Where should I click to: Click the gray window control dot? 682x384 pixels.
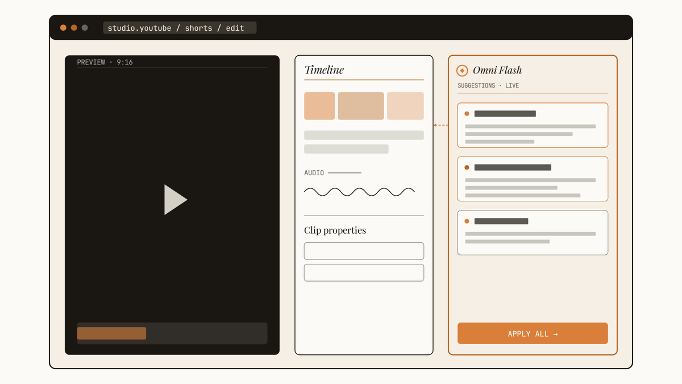coord(85,27)
